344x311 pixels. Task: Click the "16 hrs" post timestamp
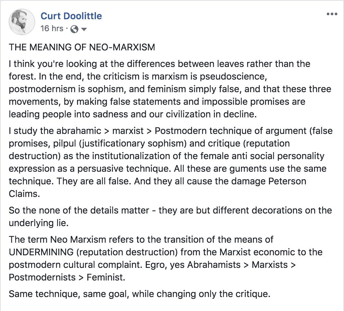click(x=51, y=29)
